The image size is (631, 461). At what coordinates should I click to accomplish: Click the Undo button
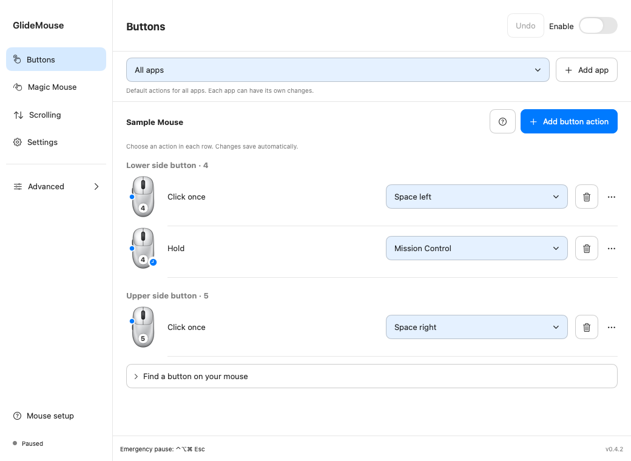click(x=525, y=25)
